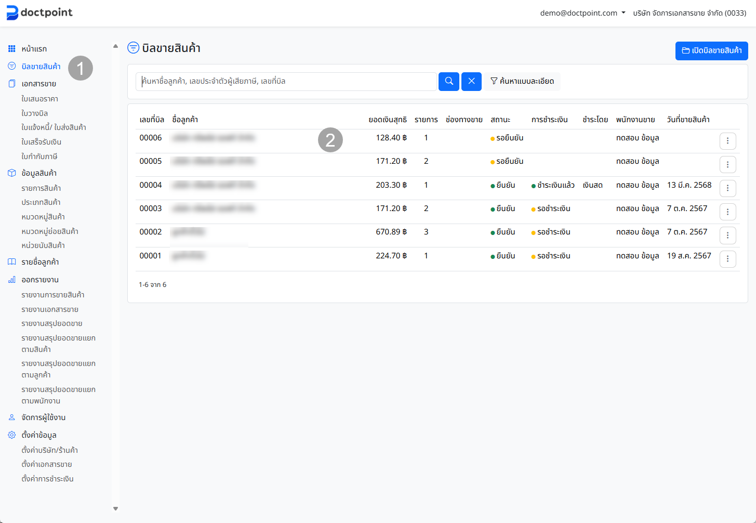
Task: Click the doctpoint logo
Action: (x=39, y=12)
